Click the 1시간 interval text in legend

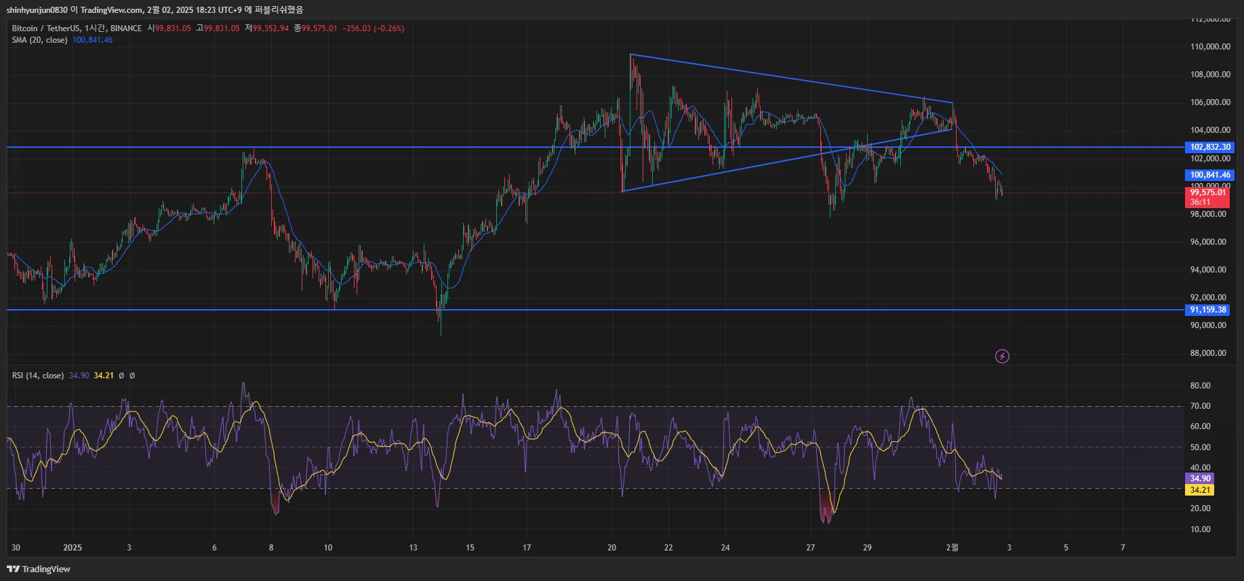(x=94, y=28)
